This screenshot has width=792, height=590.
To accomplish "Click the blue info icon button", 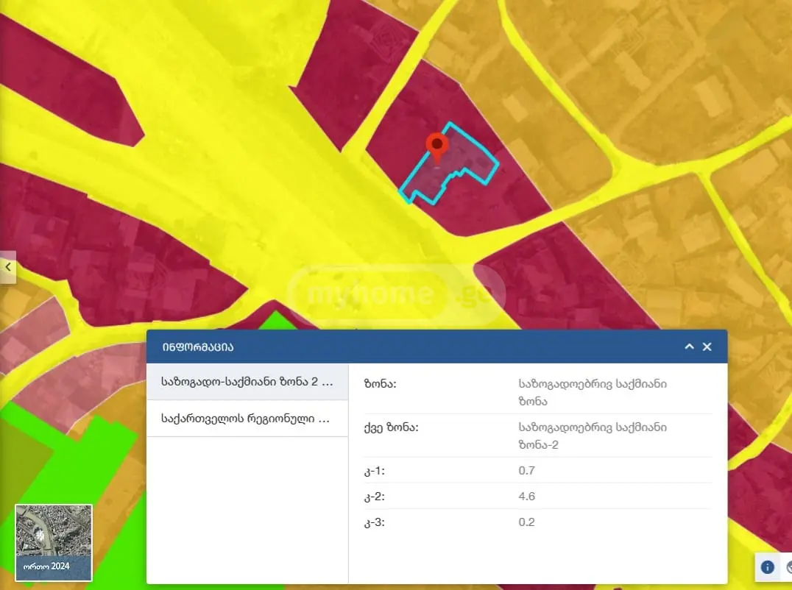I will pyautogui.click(x=767, y=566).
